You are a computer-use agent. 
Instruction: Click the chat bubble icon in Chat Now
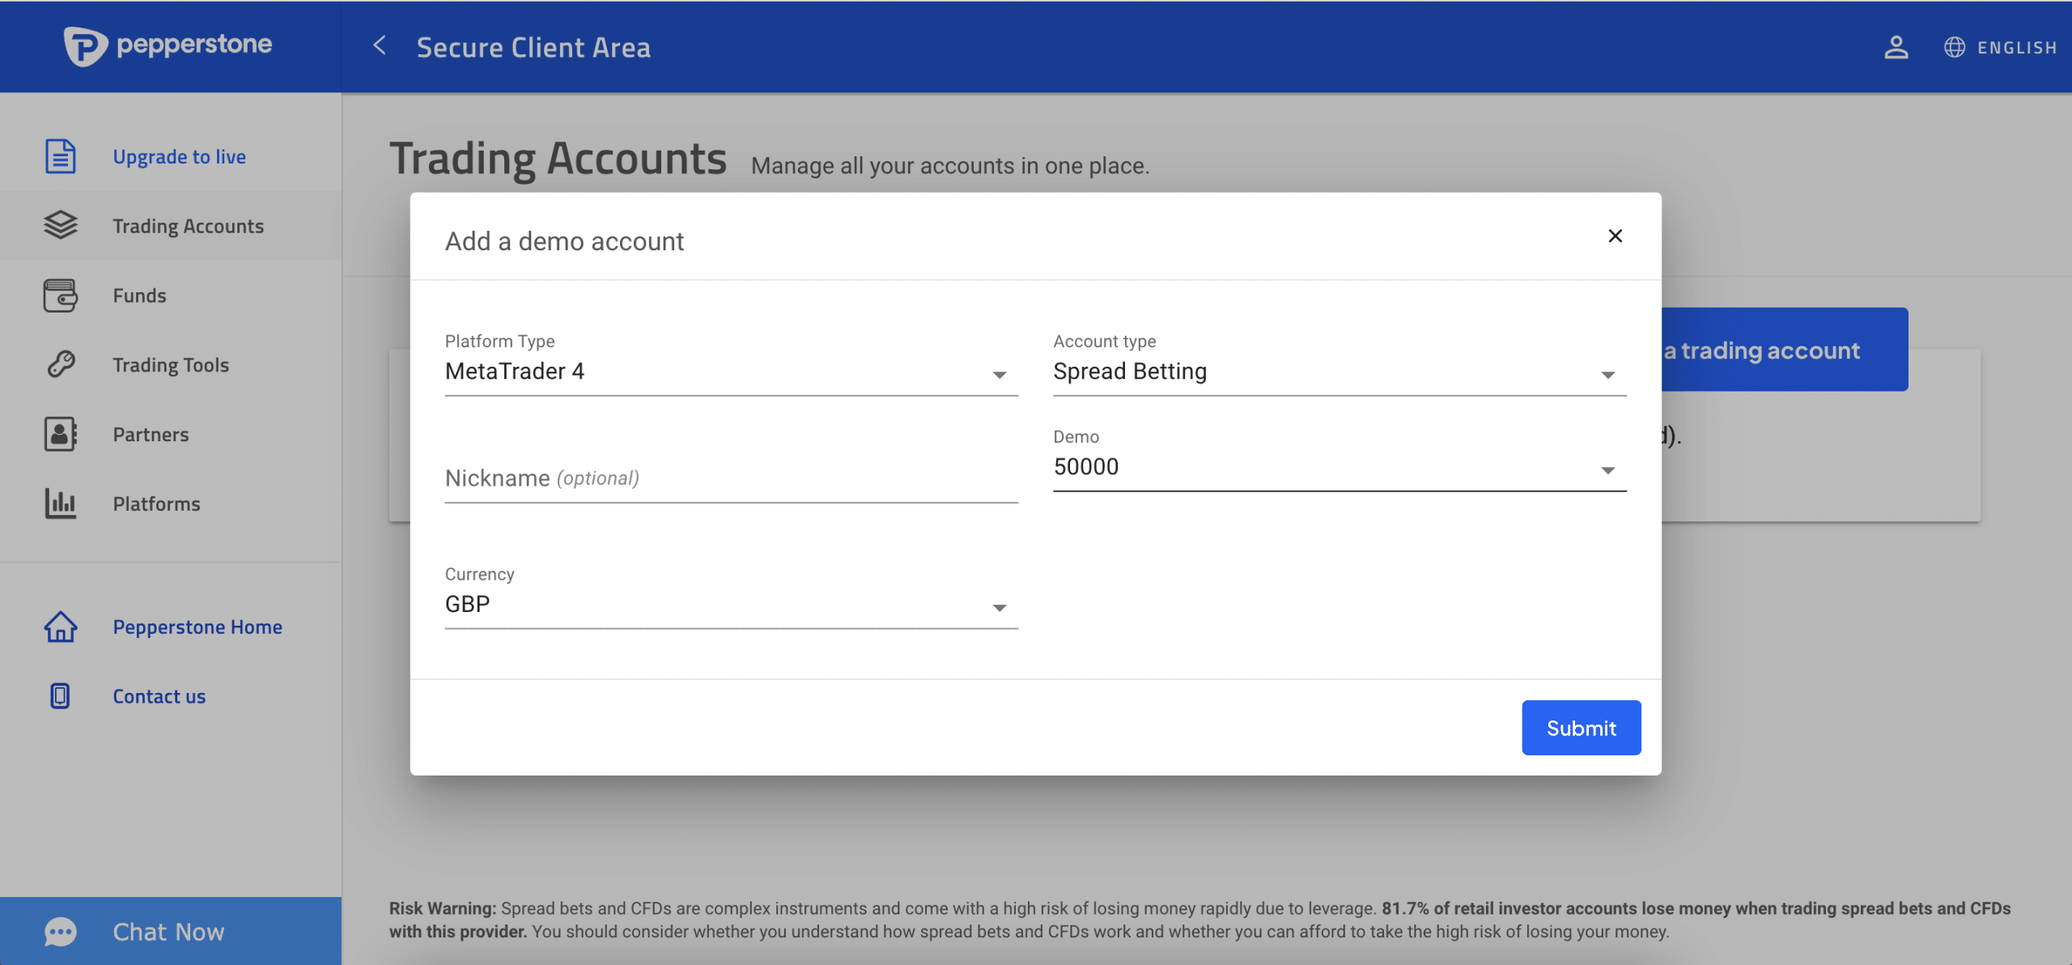(x=61, y=932)
